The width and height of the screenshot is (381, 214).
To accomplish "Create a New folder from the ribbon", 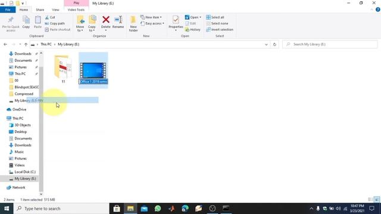I will pos(133,24).
